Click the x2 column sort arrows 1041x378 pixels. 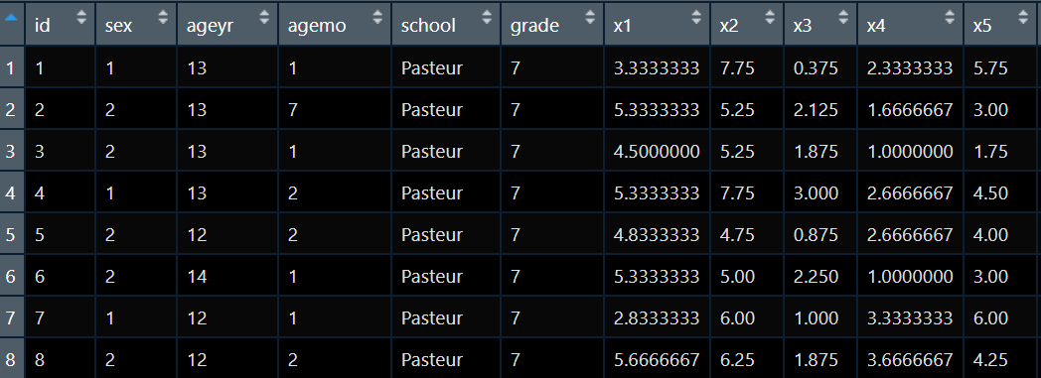770,17
